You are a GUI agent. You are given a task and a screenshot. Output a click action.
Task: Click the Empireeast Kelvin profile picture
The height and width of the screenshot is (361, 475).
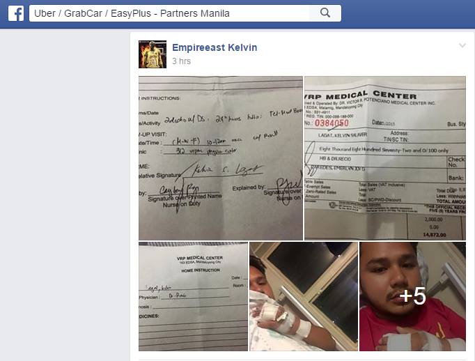(x=153, y=54)
